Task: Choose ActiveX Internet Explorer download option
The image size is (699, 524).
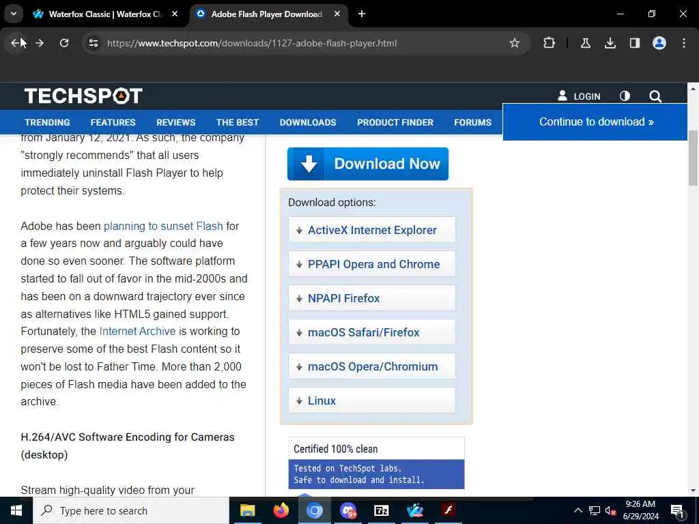Action: pyautogui.click(x=372, y=230)
